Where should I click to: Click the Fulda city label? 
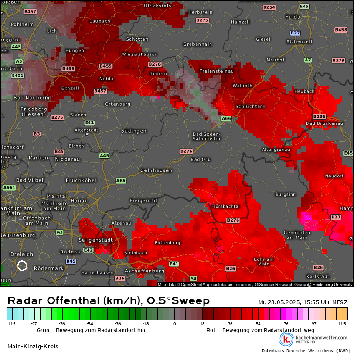coord(293,17)
